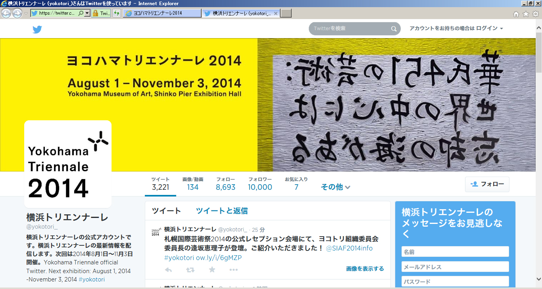The image size is (542, 289).
Task: Open the recent pages dropdown arrow
Action: [x=26, y=13]
